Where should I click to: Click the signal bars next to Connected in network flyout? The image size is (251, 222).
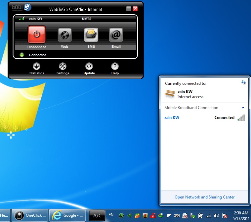click(x=241, y=118)
